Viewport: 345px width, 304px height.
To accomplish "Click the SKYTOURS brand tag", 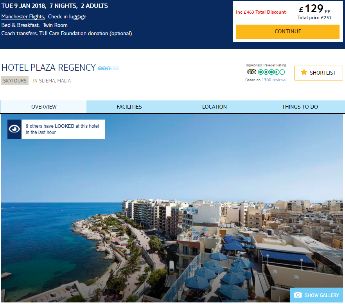I will 15,80.
